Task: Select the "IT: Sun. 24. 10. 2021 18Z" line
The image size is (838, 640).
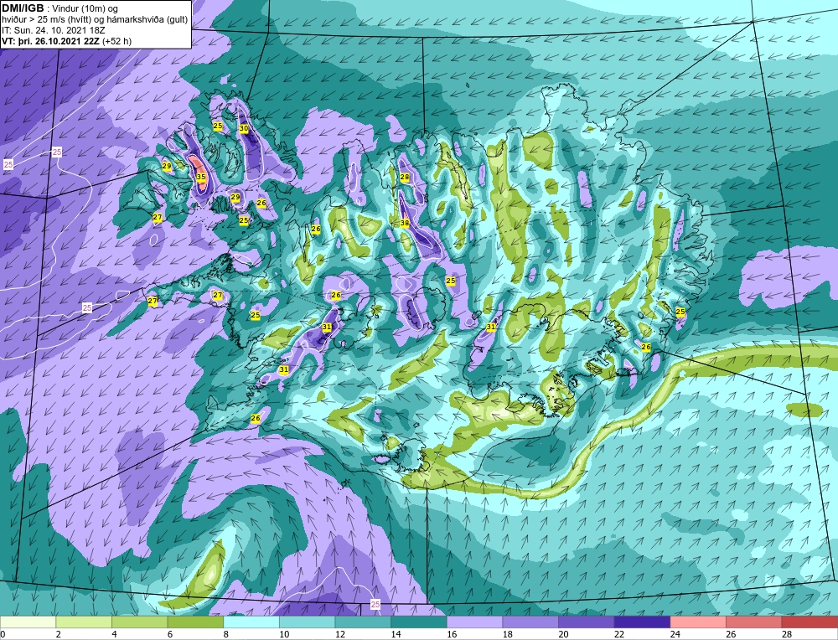Action: point(53,30)
